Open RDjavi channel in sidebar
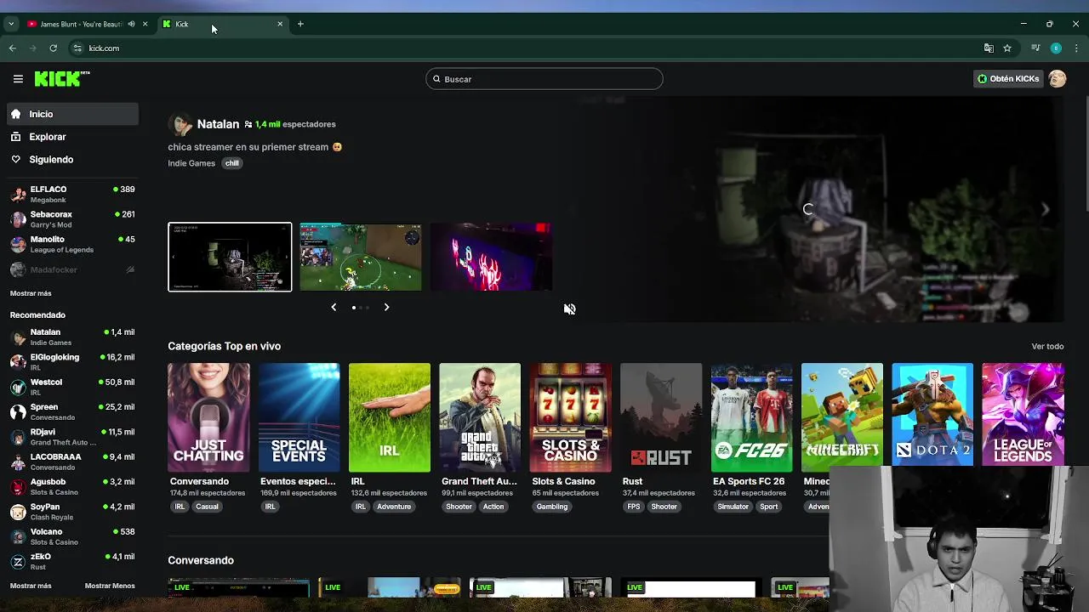The height and width of the screenshot is (612, 1089). tap(72, 437)
